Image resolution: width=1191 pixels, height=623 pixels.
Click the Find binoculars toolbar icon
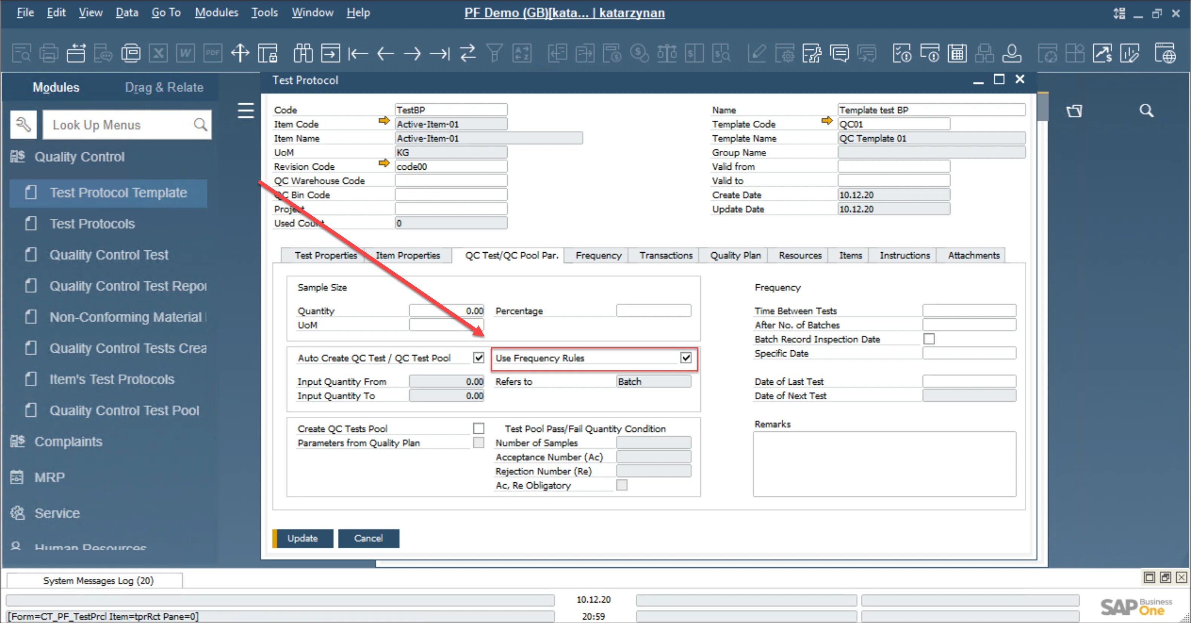[303, 53]
